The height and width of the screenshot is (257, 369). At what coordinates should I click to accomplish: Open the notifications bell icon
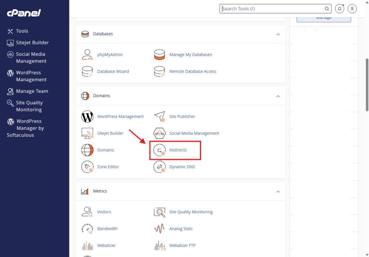tap(339, 9)
